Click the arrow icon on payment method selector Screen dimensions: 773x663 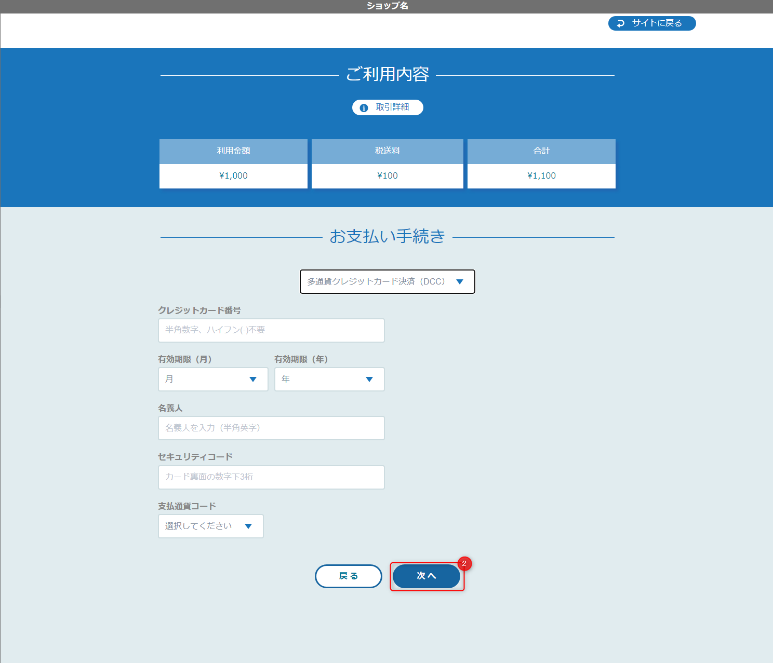point(460,282)
